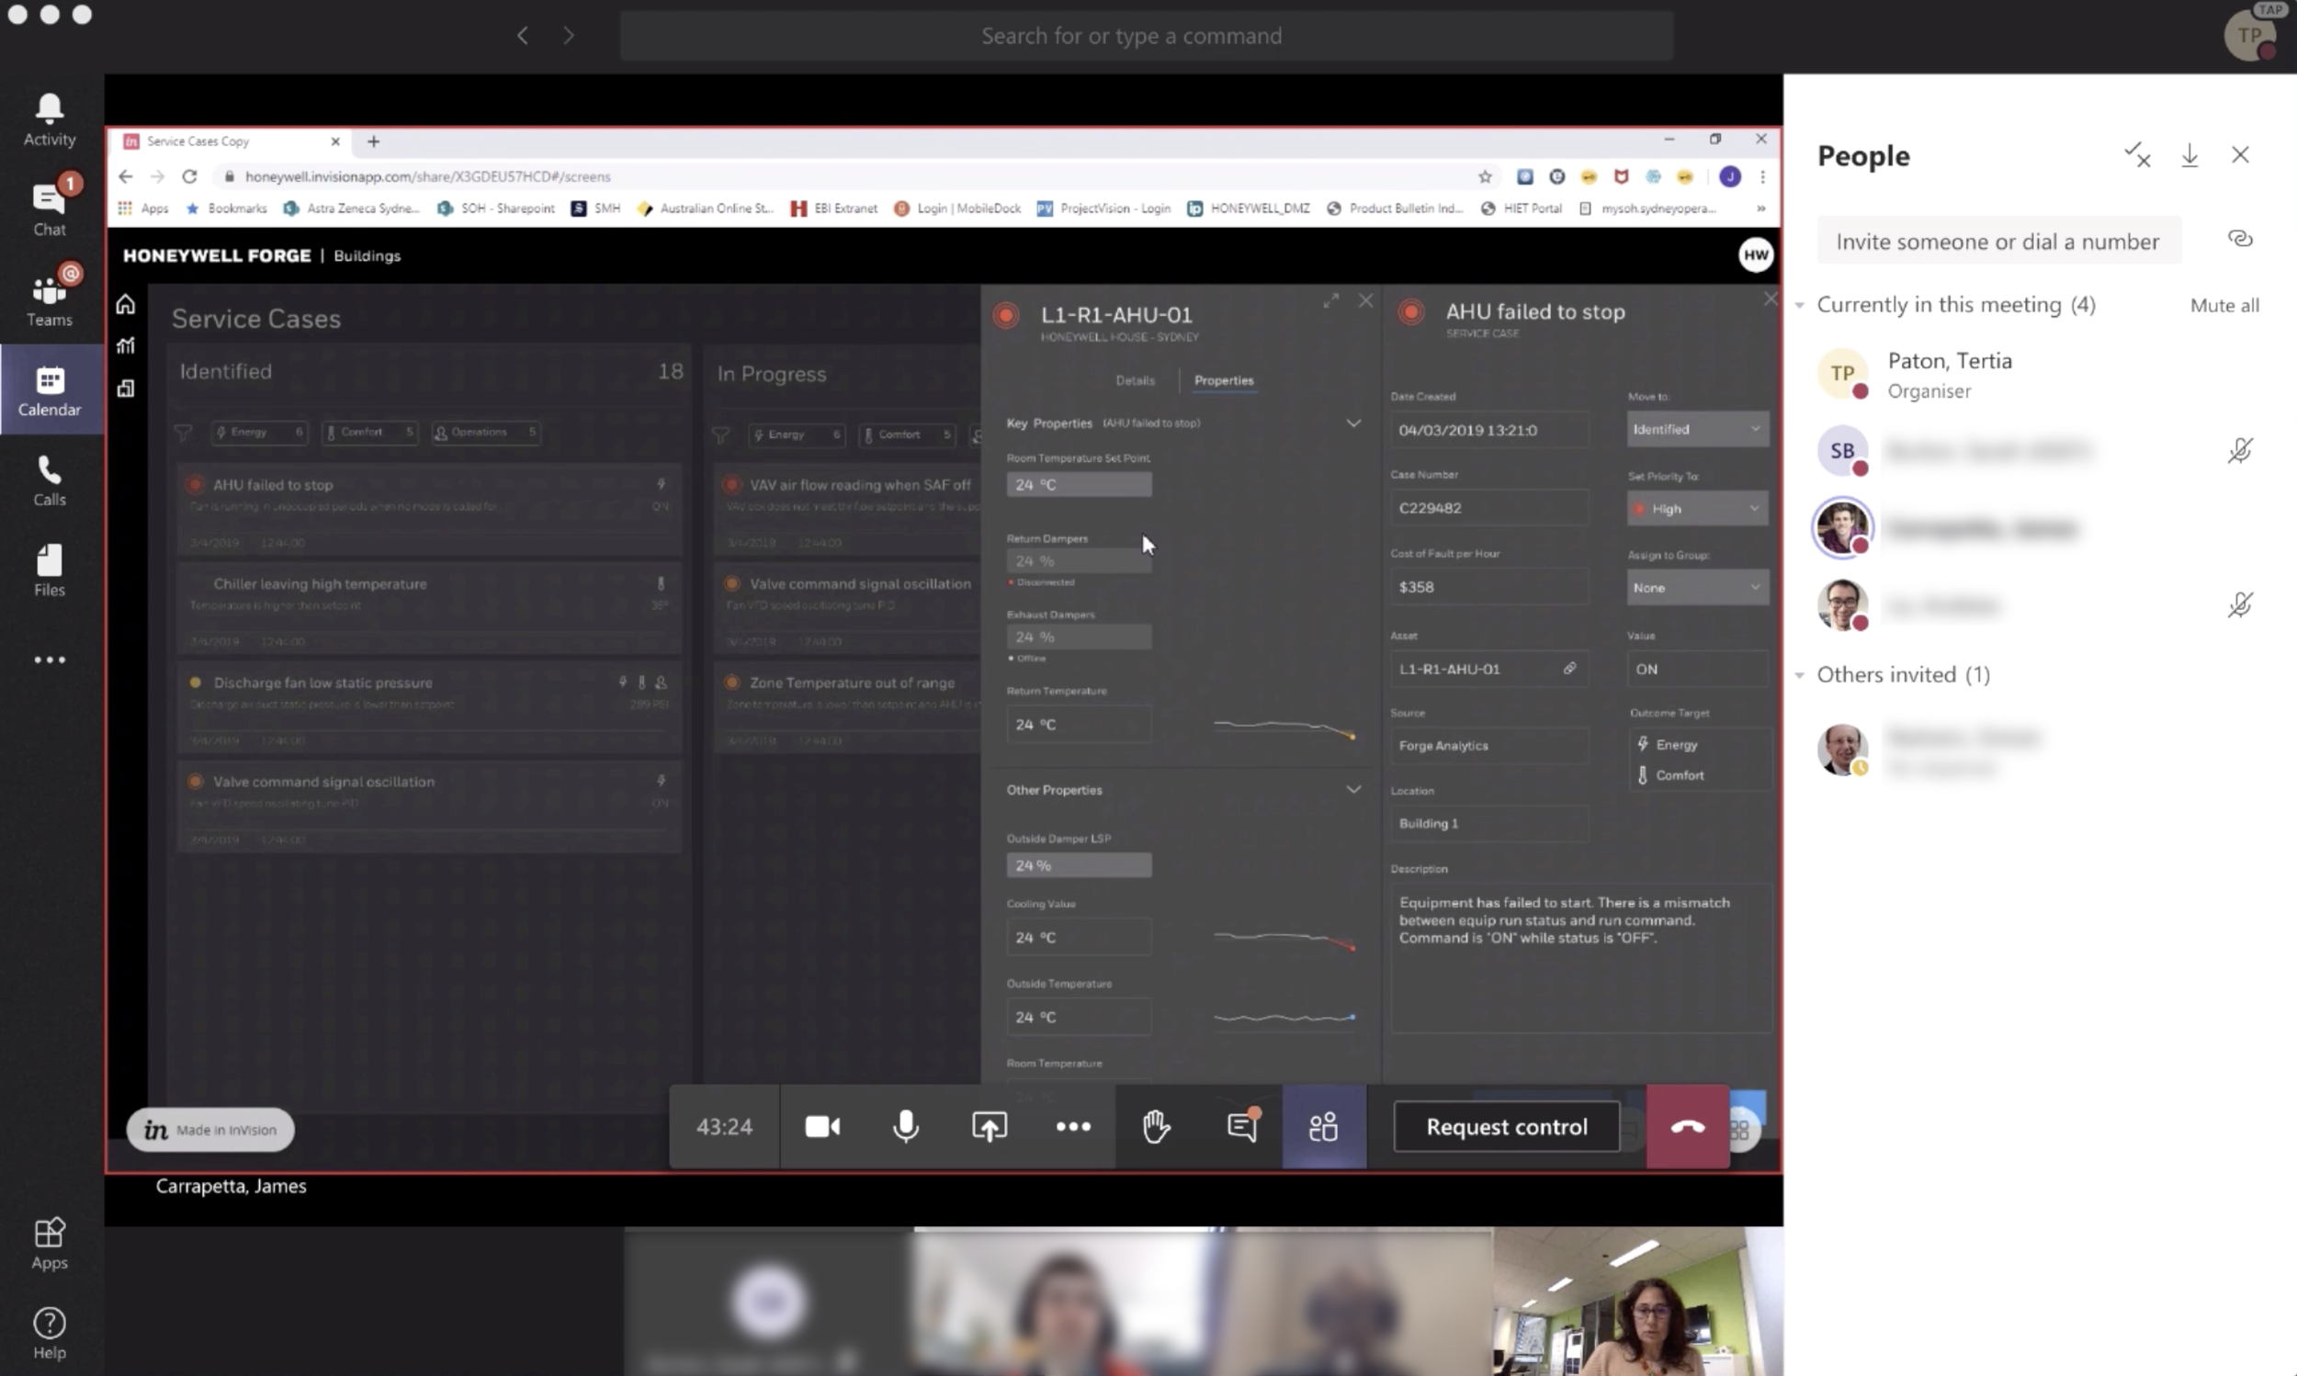Open the meeting conversation chat
The width and height of the screenshot is (2297, 1376).
pyautogui.click(x=1240, y=1126)
